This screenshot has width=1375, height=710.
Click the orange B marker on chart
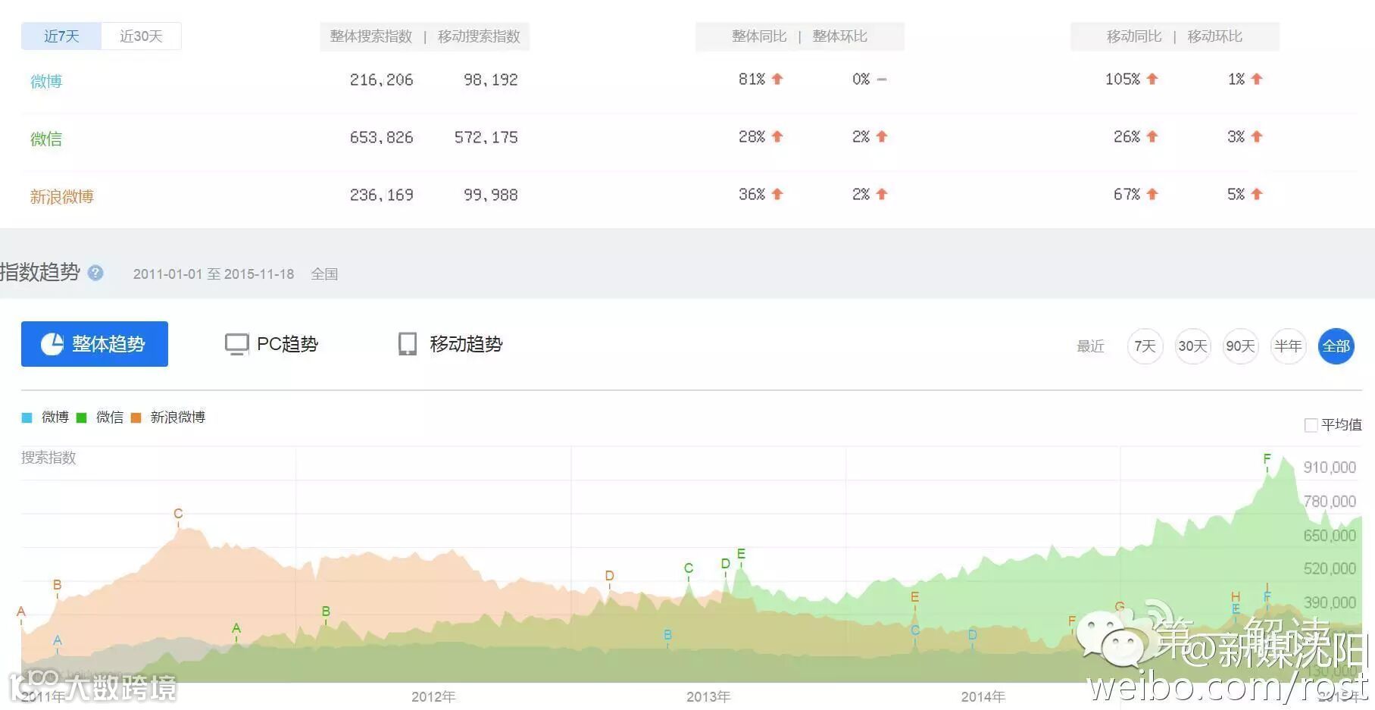(57, 585)
